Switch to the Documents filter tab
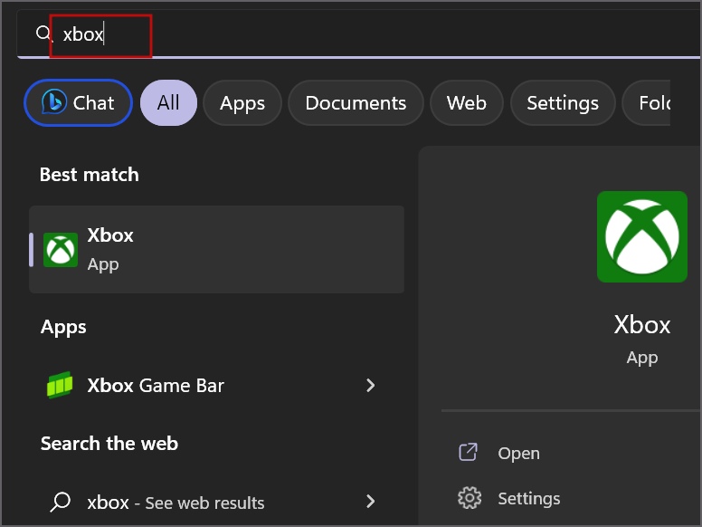The image size is (702, 527). [x=356, y=102]
